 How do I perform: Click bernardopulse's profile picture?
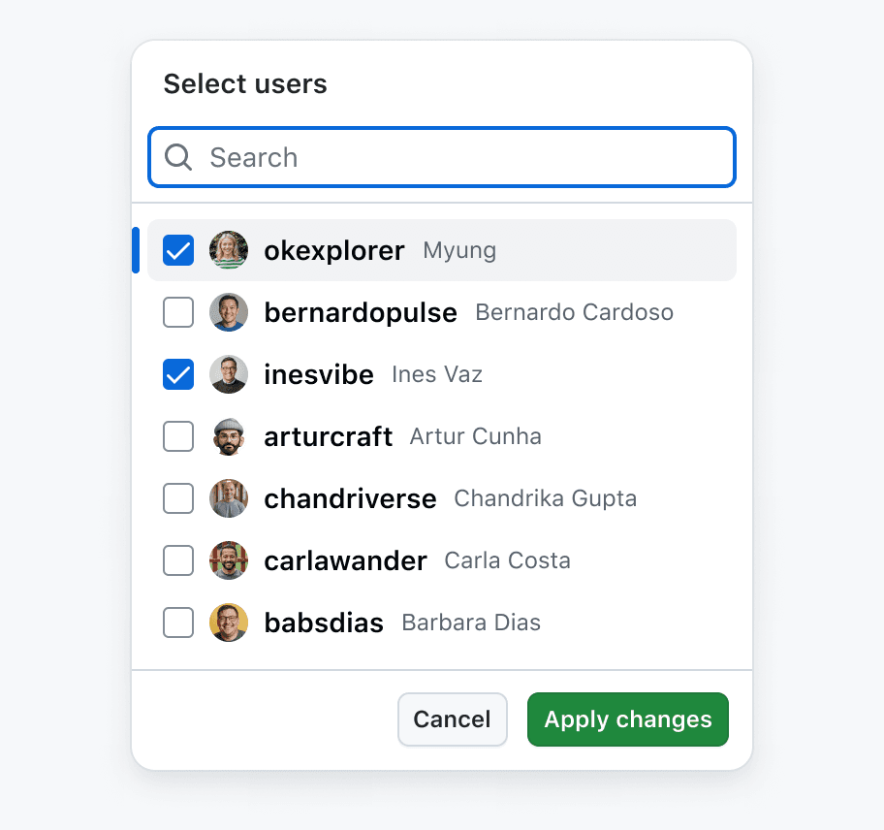pos(229,312)
